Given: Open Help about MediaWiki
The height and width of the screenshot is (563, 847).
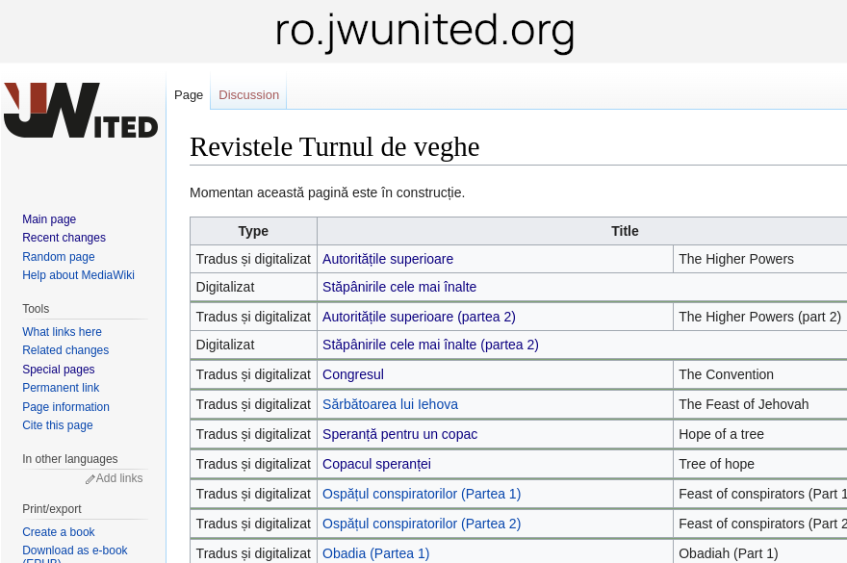Looking at the screenshot, I should (78, 275).
